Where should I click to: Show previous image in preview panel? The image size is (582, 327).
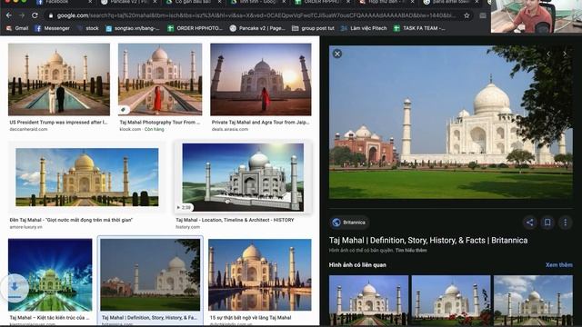[x=548, y=54]
